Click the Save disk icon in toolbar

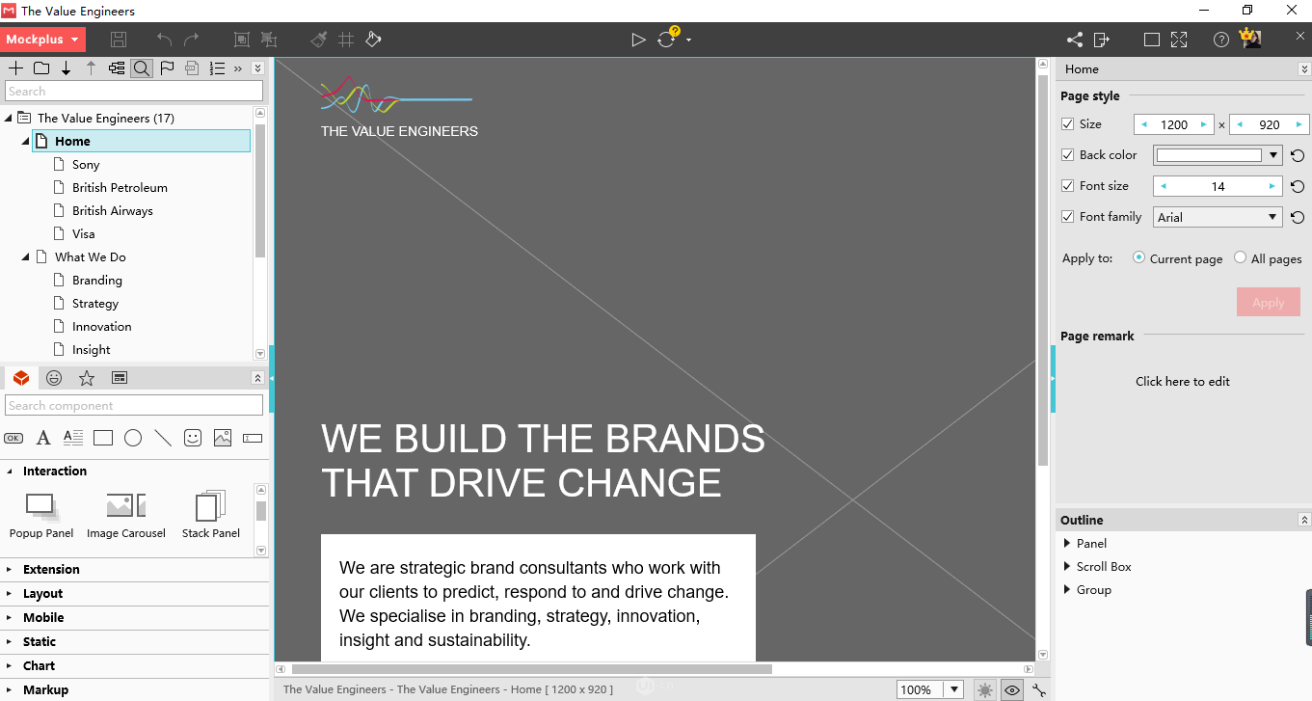point(119,40)
